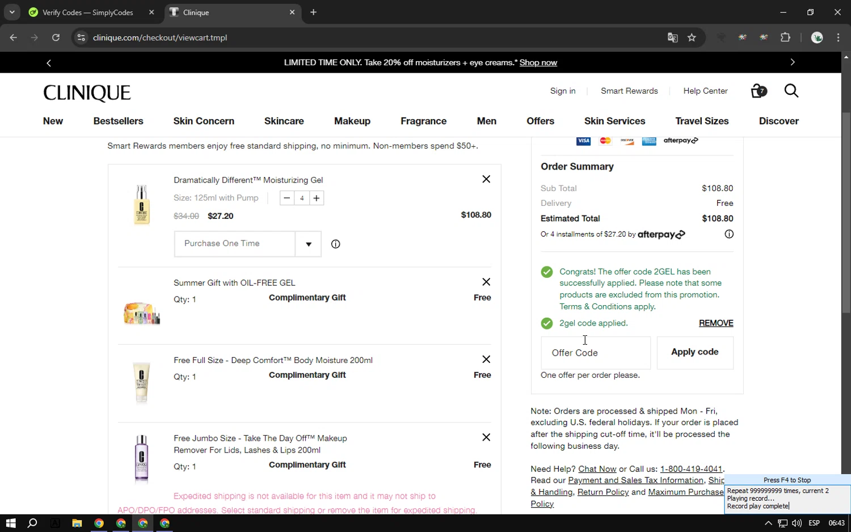Open the Makeup navigation menu
This screenshot has width=851, height=532.
tap(352, 121)
